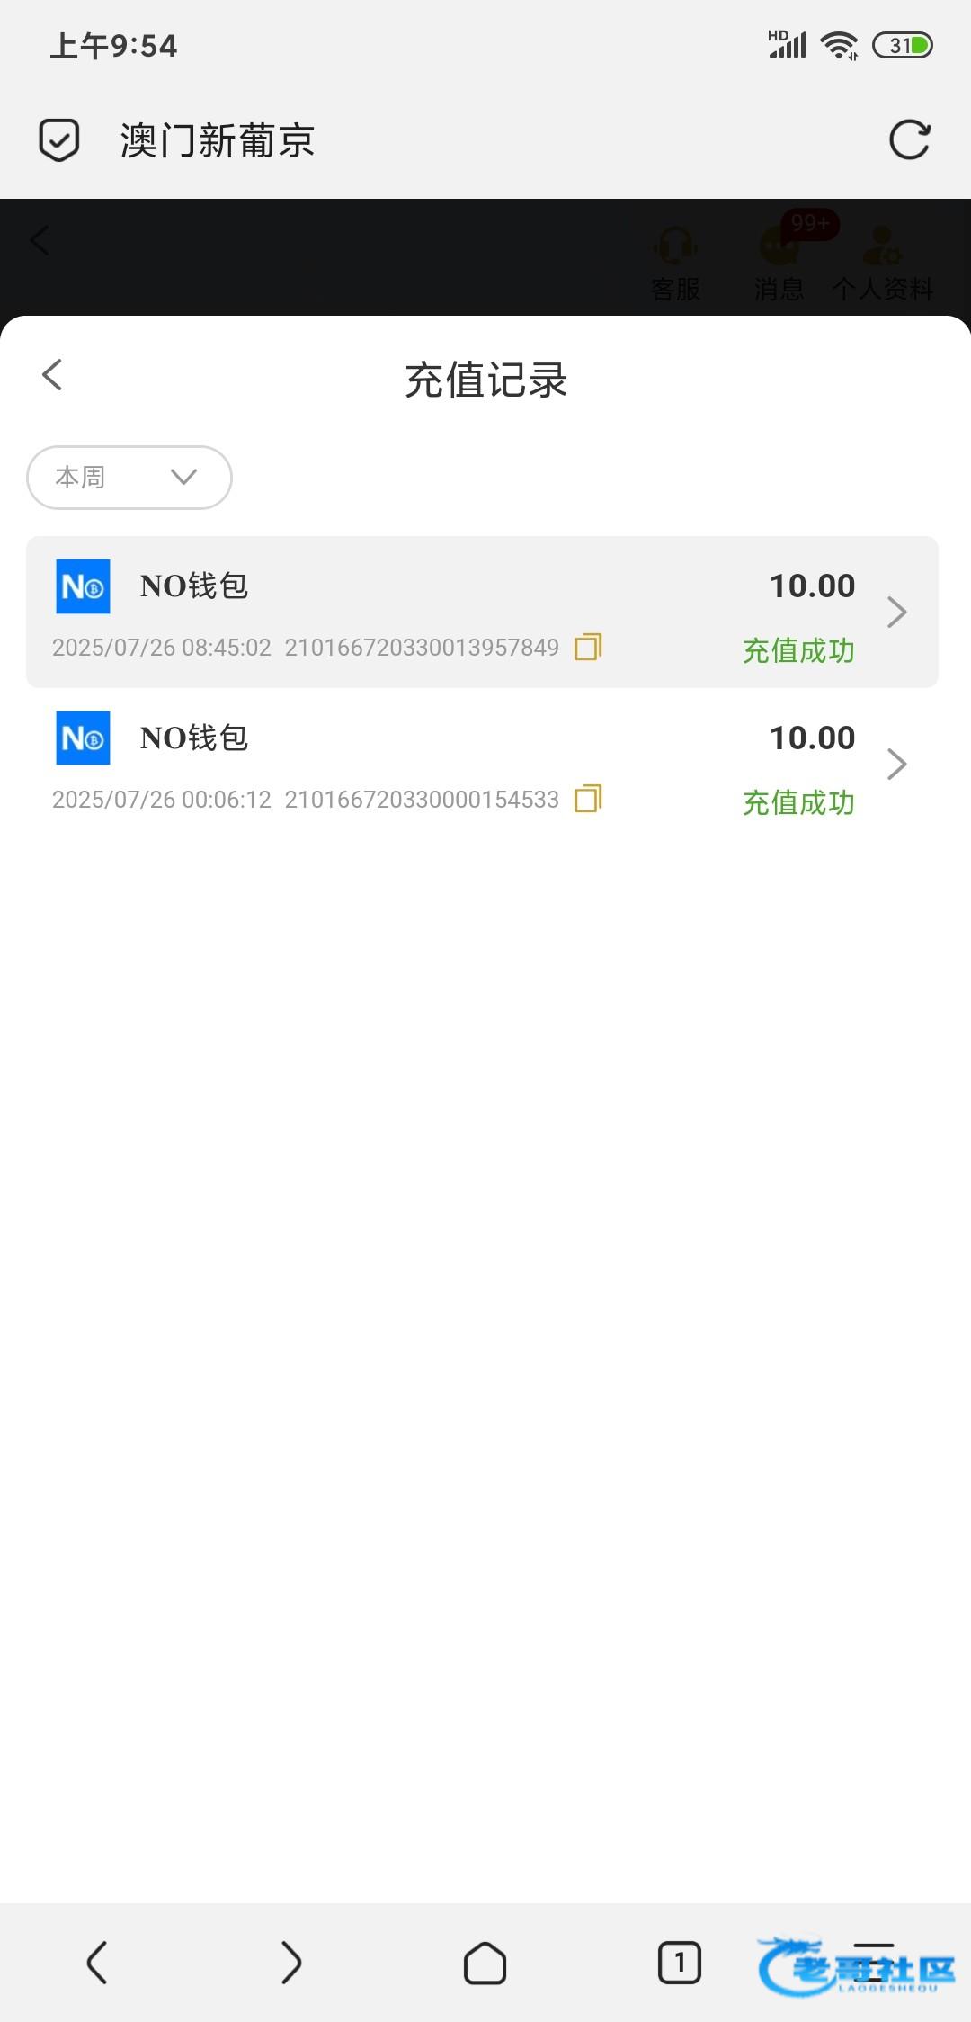Tap 充值成功 status of second record

point(798,802)
